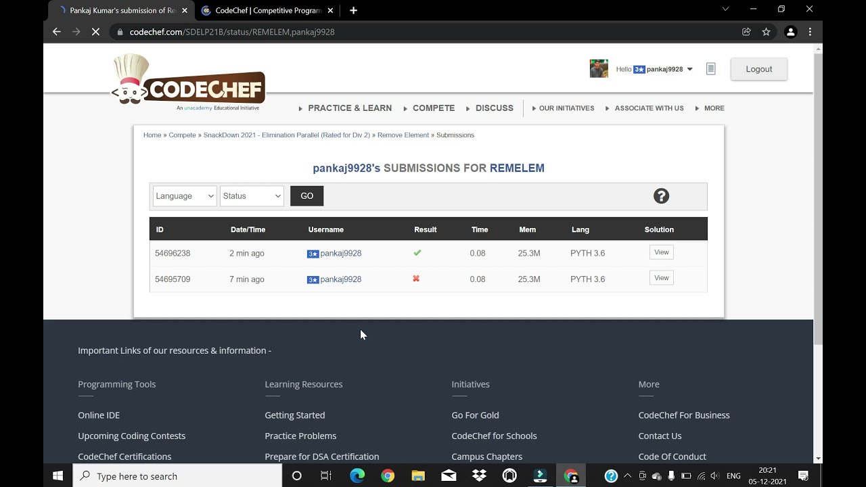Expand the Practice & Learn menu
This screenshot has width=866, height=487.
350,108
